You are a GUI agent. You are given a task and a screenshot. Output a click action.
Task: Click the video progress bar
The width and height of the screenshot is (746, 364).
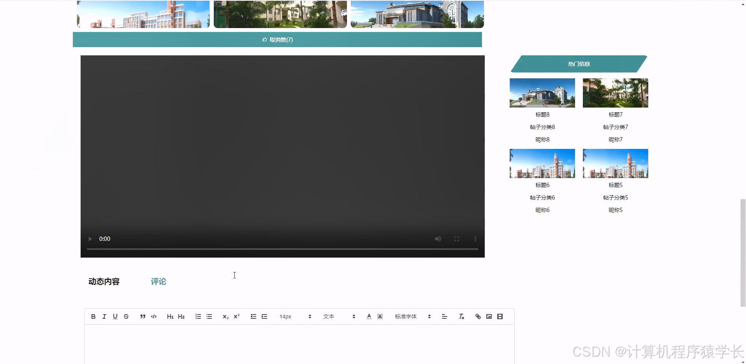[x=283, y=249]
